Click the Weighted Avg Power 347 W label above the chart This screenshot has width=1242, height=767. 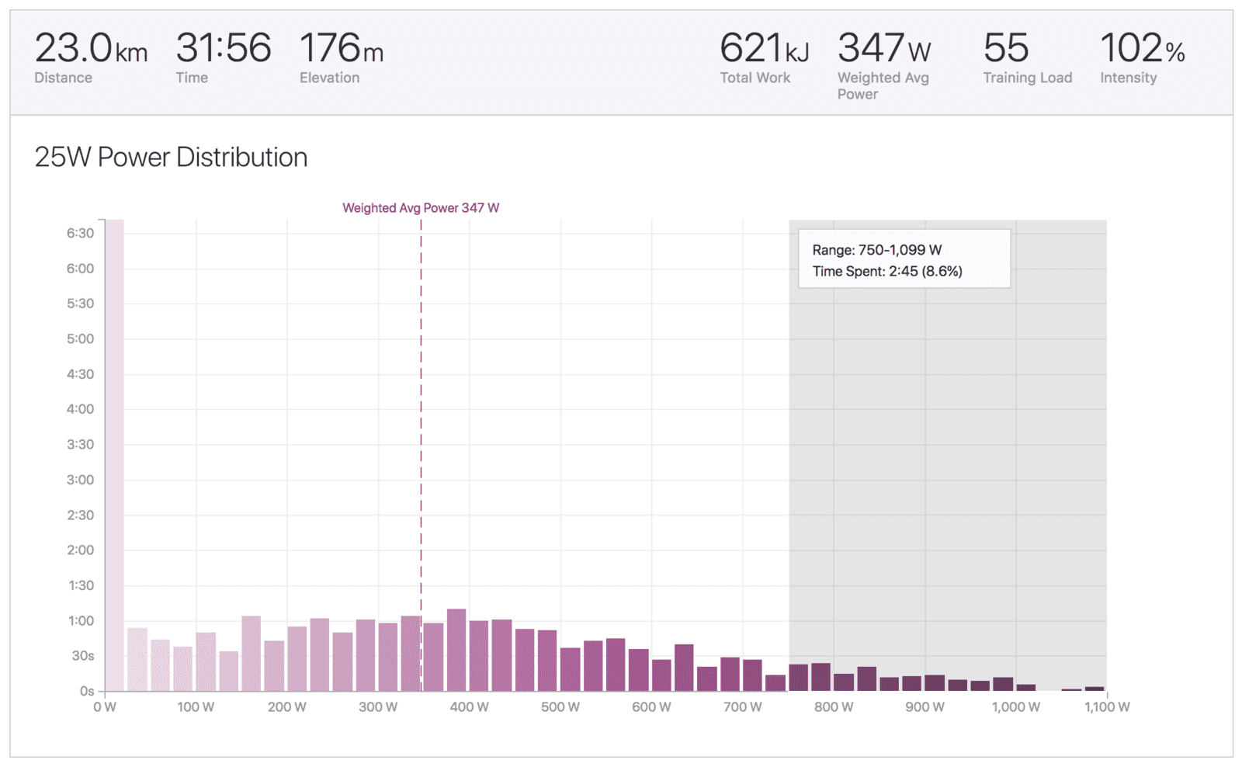pyautogui.click(x=421, y=208)
